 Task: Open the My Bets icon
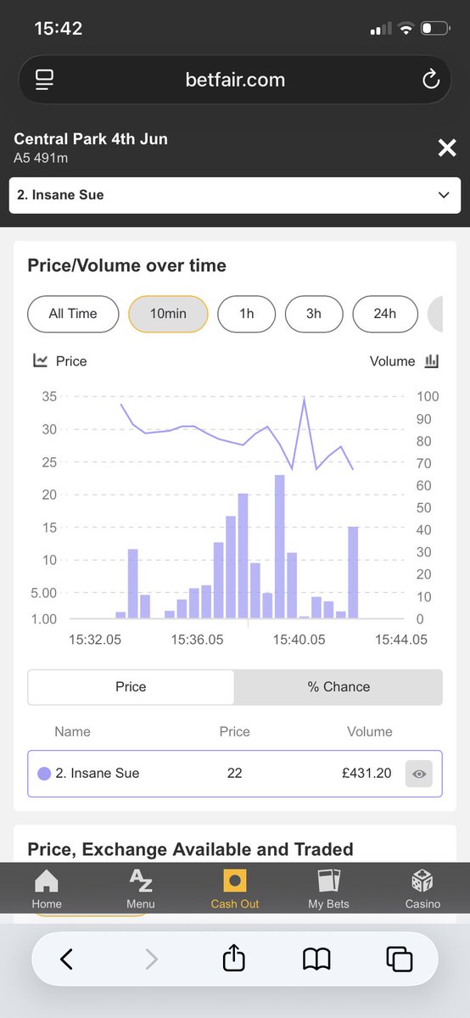328,880
